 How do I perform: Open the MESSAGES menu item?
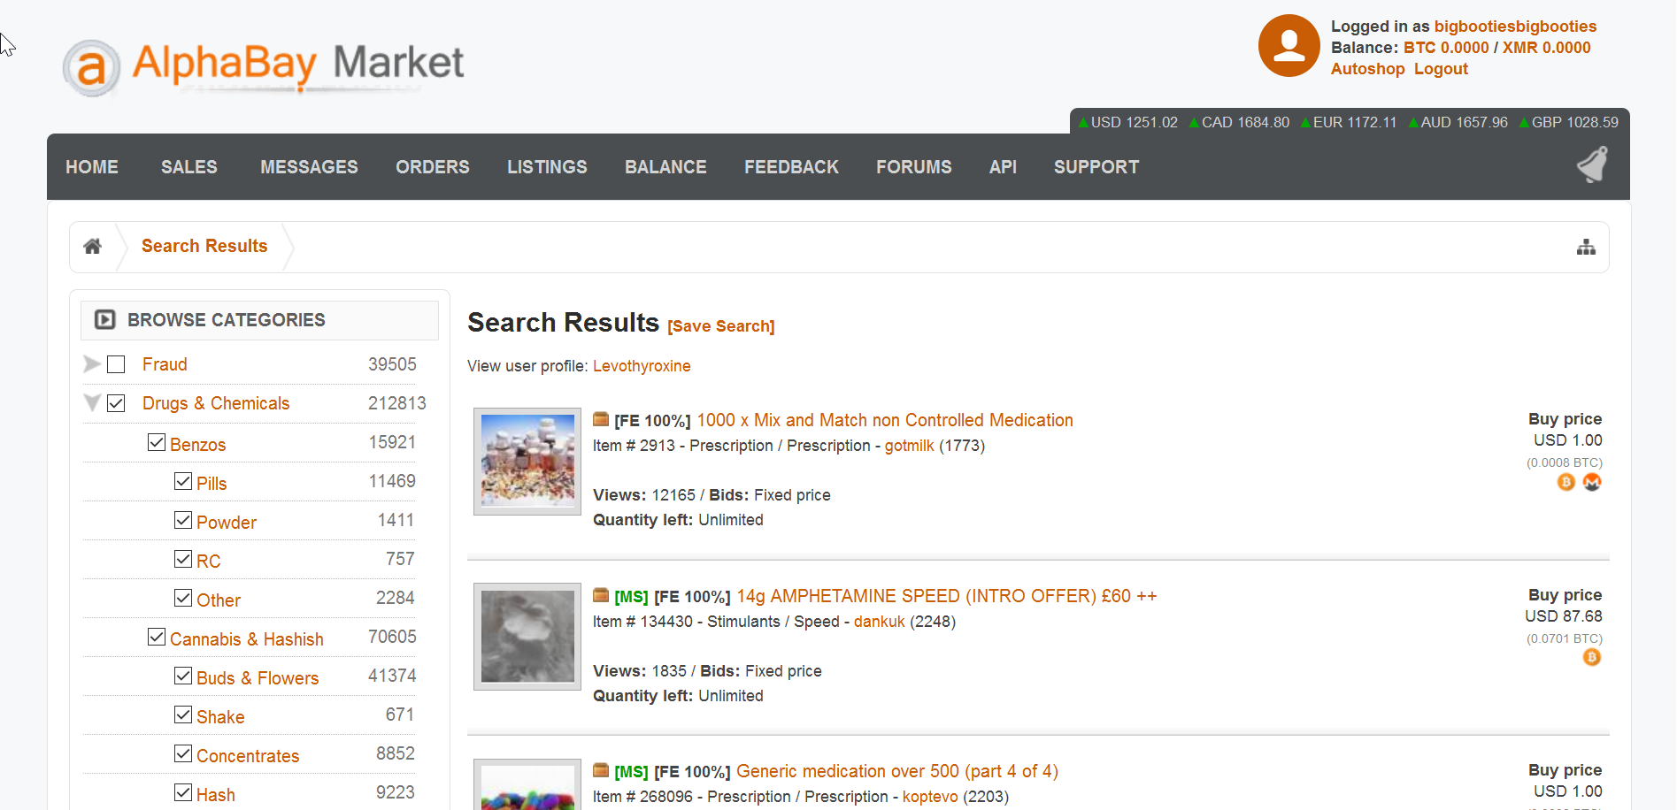tap(309, 167)
